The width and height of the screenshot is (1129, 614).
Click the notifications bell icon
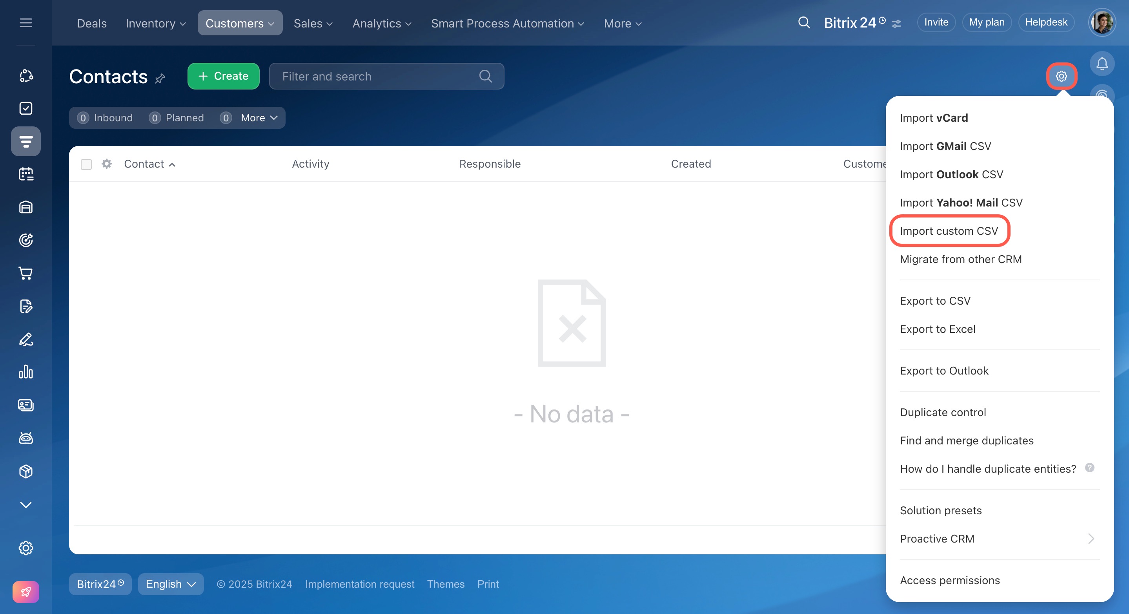(1102, 64)
